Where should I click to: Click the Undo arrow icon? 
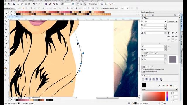[34, 4]
